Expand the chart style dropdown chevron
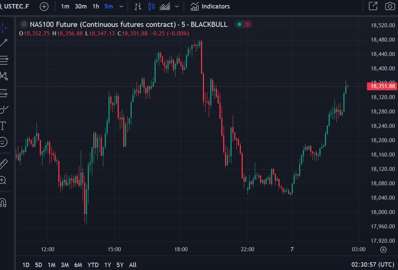 coord(176,7)
